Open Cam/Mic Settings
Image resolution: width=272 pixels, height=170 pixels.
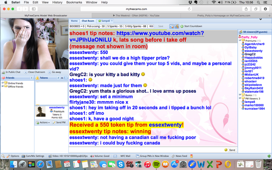coord(33,156)
